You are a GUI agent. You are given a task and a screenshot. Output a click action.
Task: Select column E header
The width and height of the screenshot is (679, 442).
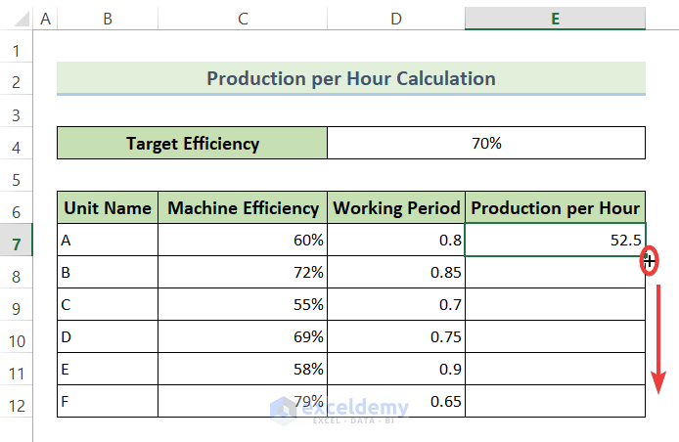(555, 19)
